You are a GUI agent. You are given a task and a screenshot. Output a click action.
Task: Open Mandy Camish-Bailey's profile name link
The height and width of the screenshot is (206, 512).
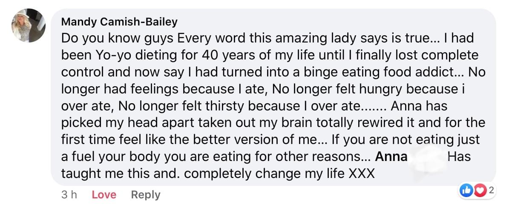point(119,22)
